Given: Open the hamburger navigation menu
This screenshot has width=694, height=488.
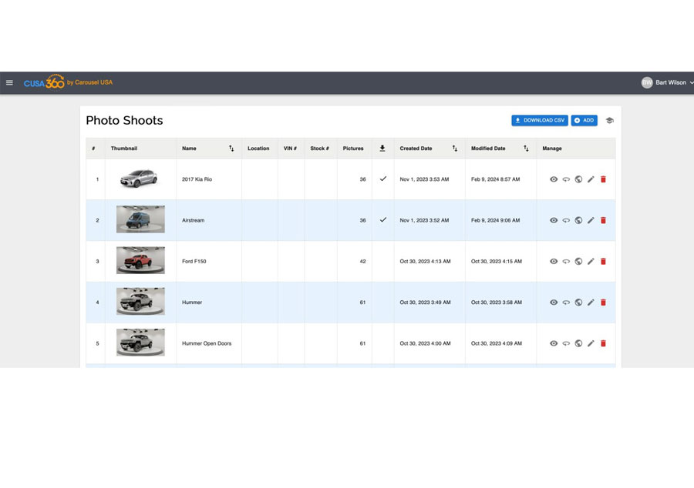Looking at the screenshot, I should pos(9,83).
